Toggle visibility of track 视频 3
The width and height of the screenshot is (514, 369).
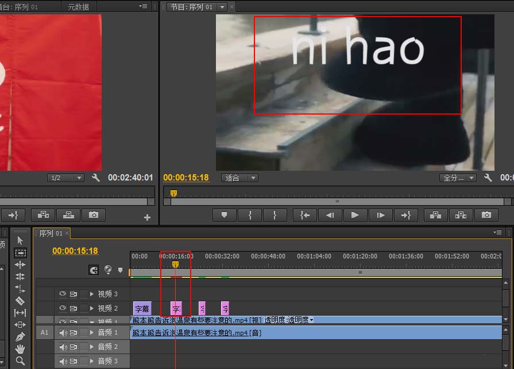click(x=61, y=293)
